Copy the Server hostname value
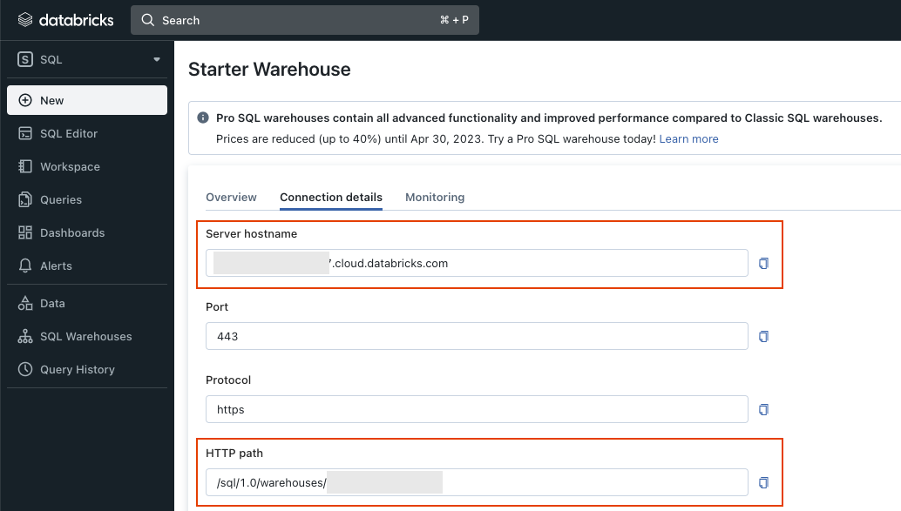901x511 pixels. (x=763, y=263)
